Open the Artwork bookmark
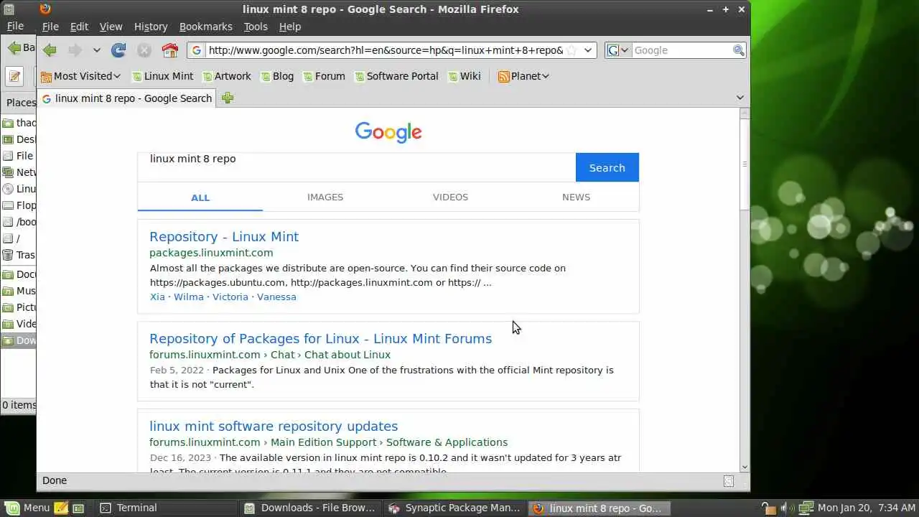The height and width of the screenshot is (517, 919). tap(226, 76)
